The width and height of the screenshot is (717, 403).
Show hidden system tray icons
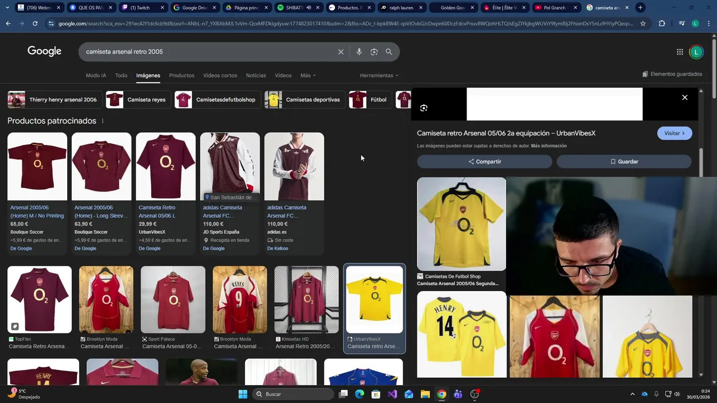point(632,394)
